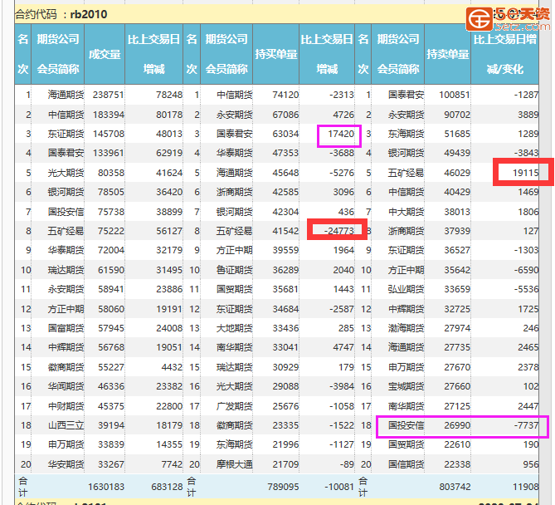Image resolution: width=555 pixels, height=505 pixels.
Task: Select the magenta-boxed value 17420
Action: coord(338,134)
